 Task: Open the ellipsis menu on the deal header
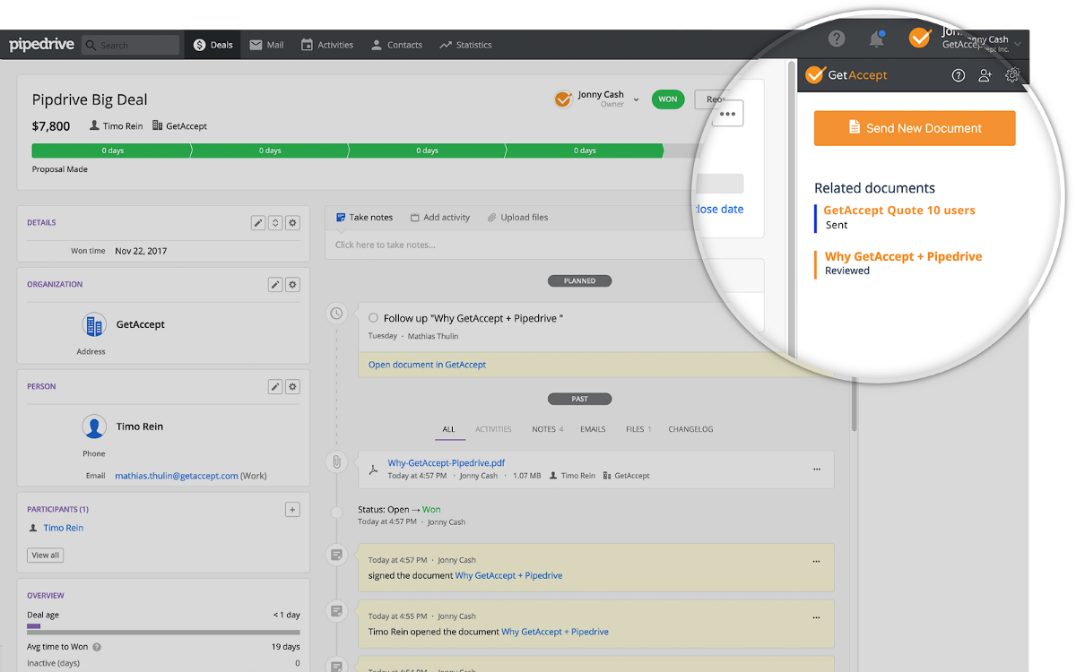(x=727, y=112)
